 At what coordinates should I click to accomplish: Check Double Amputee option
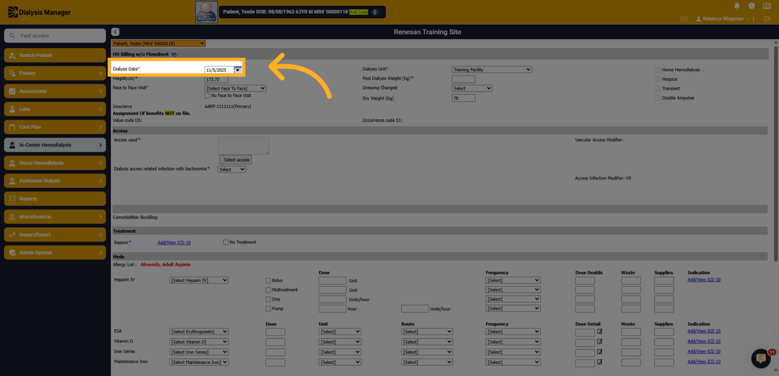point(658,98)
